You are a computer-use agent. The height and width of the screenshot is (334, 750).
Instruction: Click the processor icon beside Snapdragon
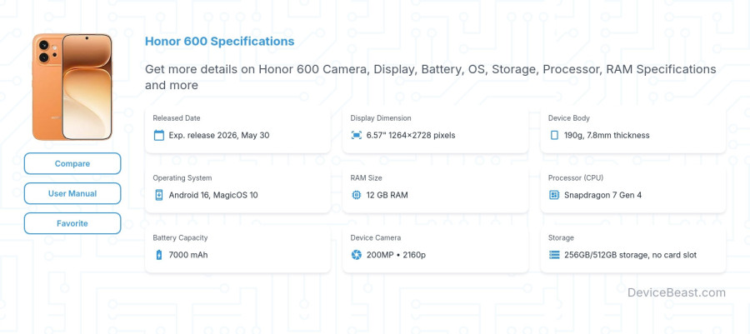pyautogui.click(x=554, y=195)
